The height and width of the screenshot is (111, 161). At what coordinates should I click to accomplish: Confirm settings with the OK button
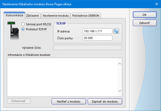tap(145, 15)
